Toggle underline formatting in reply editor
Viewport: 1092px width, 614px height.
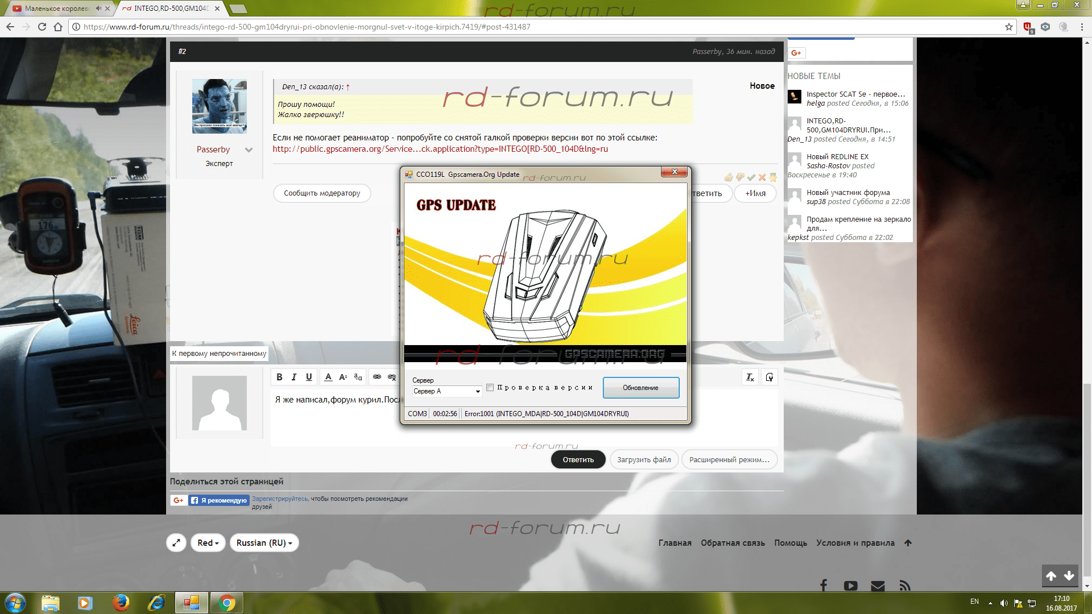click(x=309, y=377)
